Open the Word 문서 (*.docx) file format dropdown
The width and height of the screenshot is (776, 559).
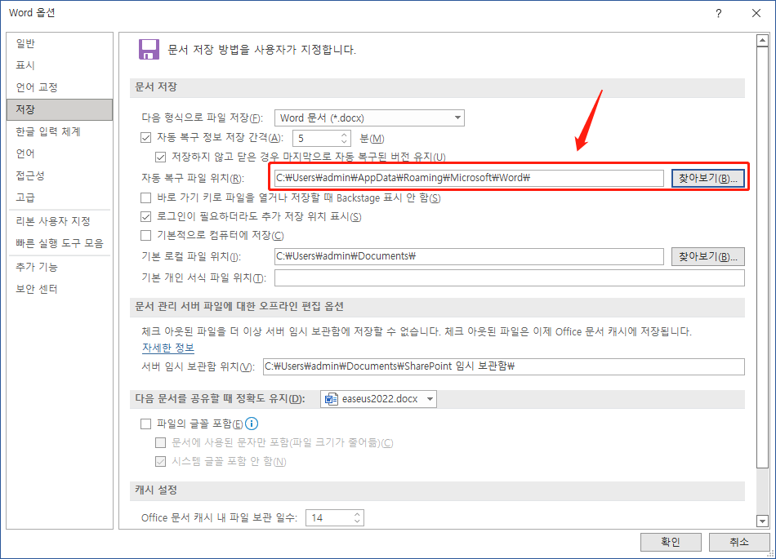point(456,118)
